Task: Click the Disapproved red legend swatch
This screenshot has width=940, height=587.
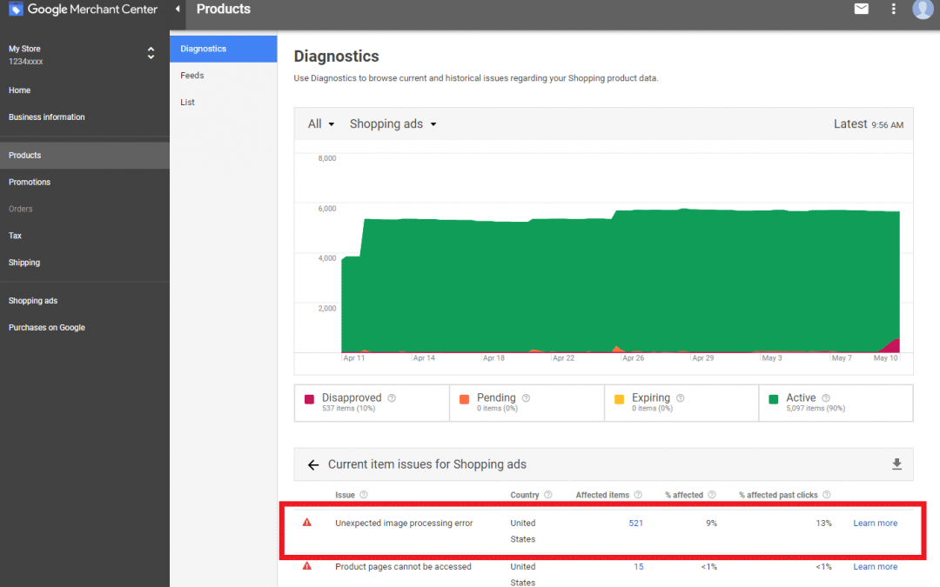Action: click(x=309, y=399)
